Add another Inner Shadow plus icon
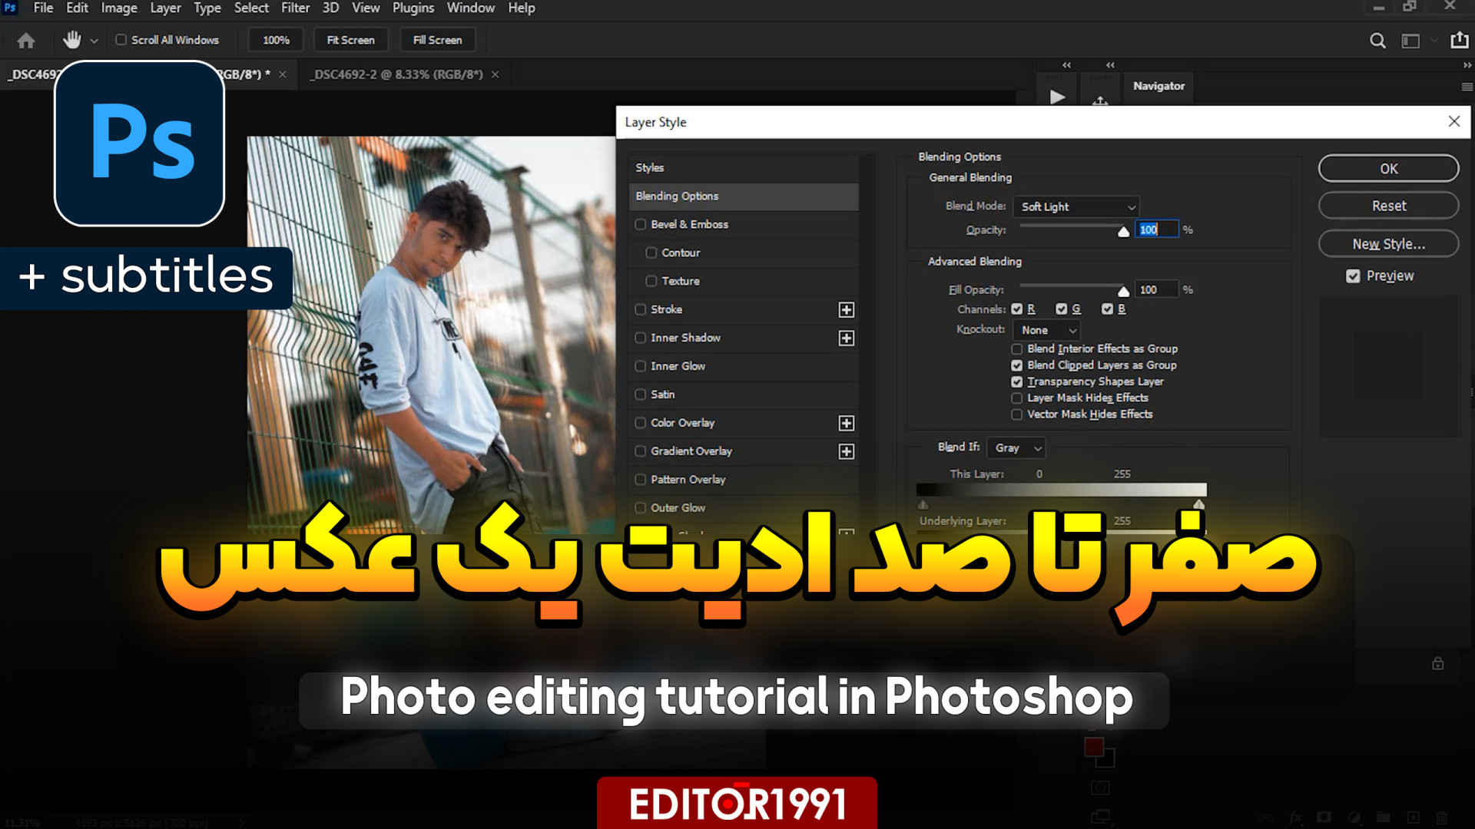The width and height of the screenshot is (1475, 829). click(x=846, y=338)
